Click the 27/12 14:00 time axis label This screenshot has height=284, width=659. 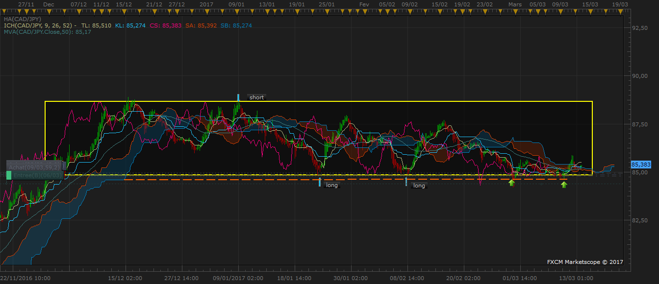(181, 278)
